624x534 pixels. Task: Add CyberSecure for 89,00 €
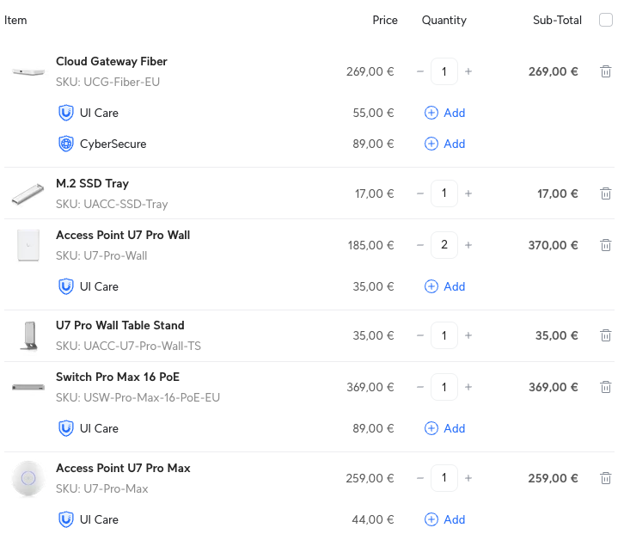coord(445,144)
